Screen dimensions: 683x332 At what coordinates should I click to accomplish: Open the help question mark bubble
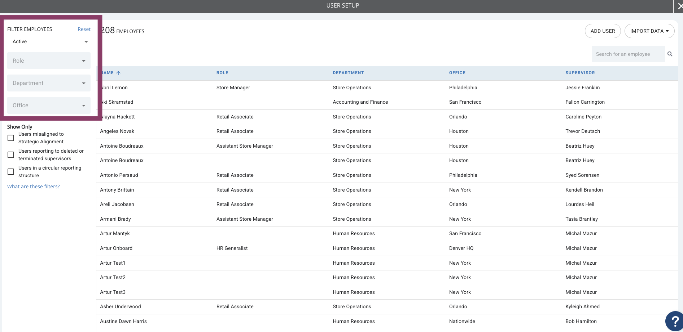click(x=674, y=321)
